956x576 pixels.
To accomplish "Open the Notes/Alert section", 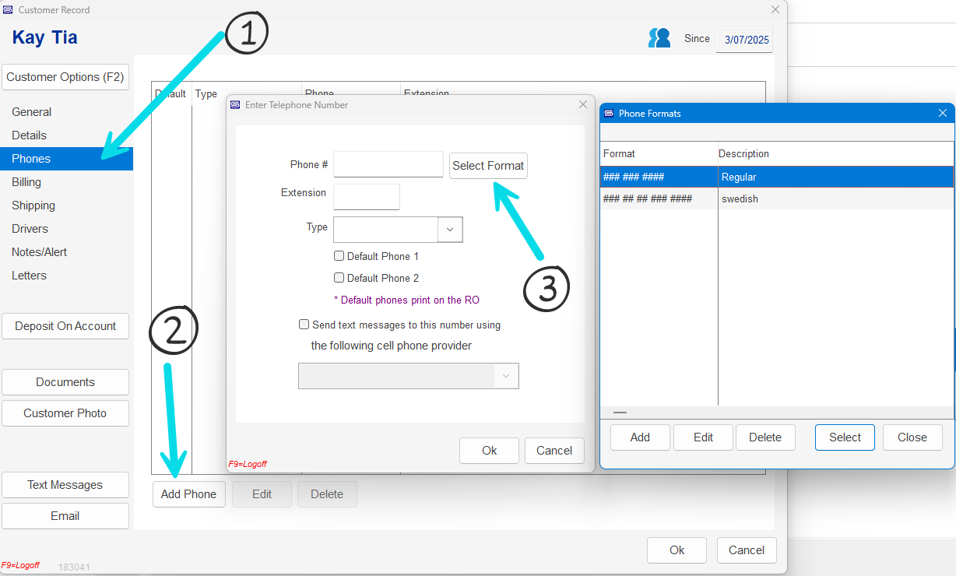I will coord(39,252).
